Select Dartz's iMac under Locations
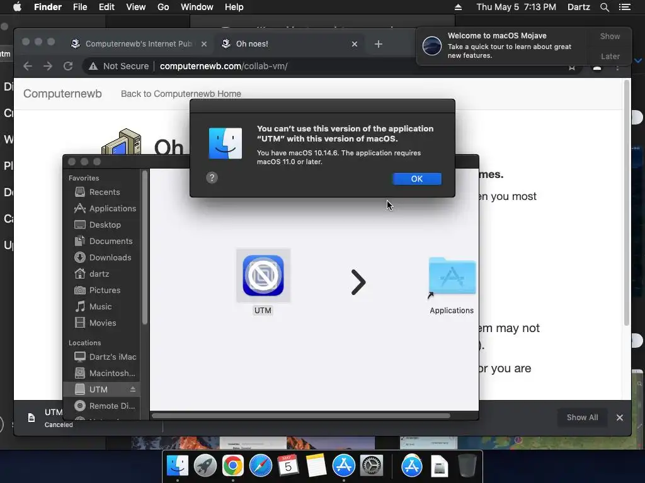 (x=113, y=357)
